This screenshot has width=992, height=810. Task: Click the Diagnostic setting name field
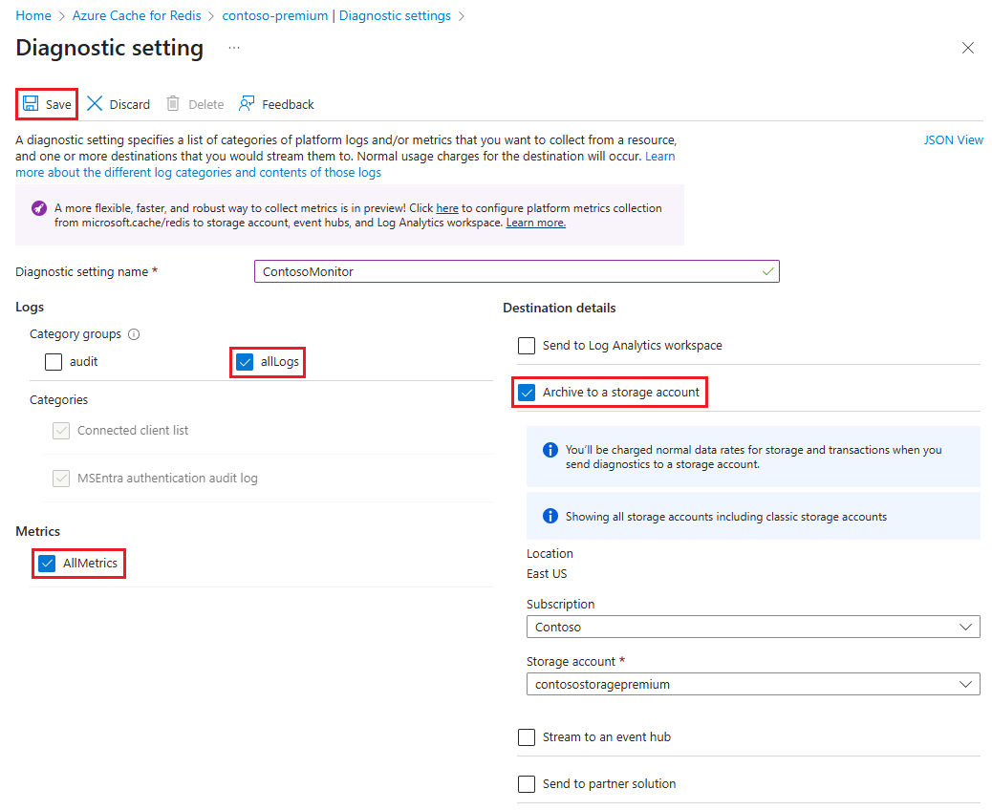pyautogui.click(x=516, y=271)
